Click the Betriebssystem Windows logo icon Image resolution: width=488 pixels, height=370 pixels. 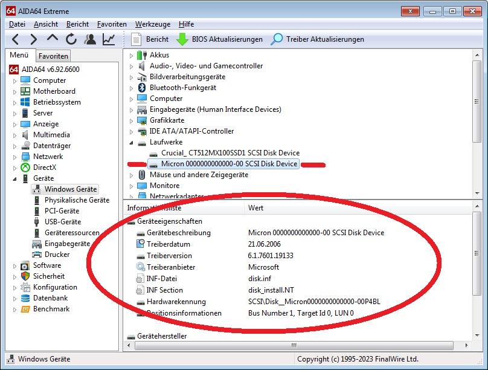[25, 102]
